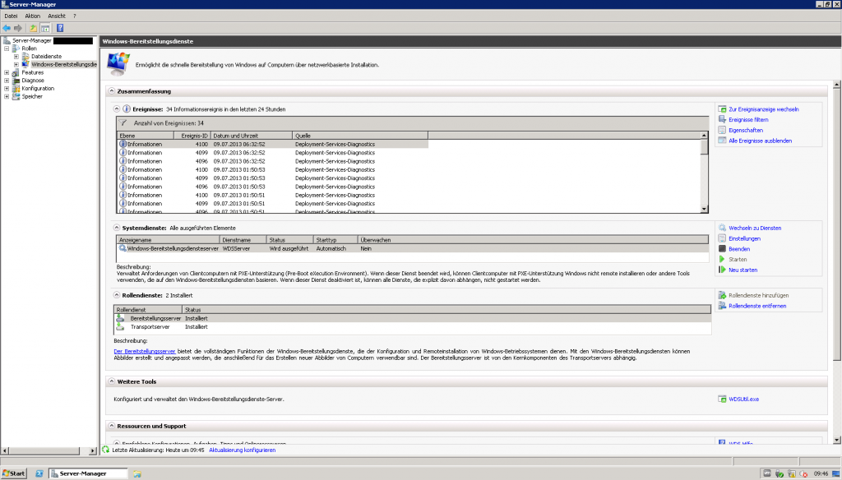This screenshot has width=842, height=480.
Task: Click the Zur Ereignisanzeige wechseln link
Action: [x=764, y=109]
